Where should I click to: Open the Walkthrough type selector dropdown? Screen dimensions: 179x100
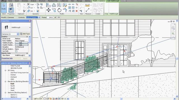tap(30, 27)
